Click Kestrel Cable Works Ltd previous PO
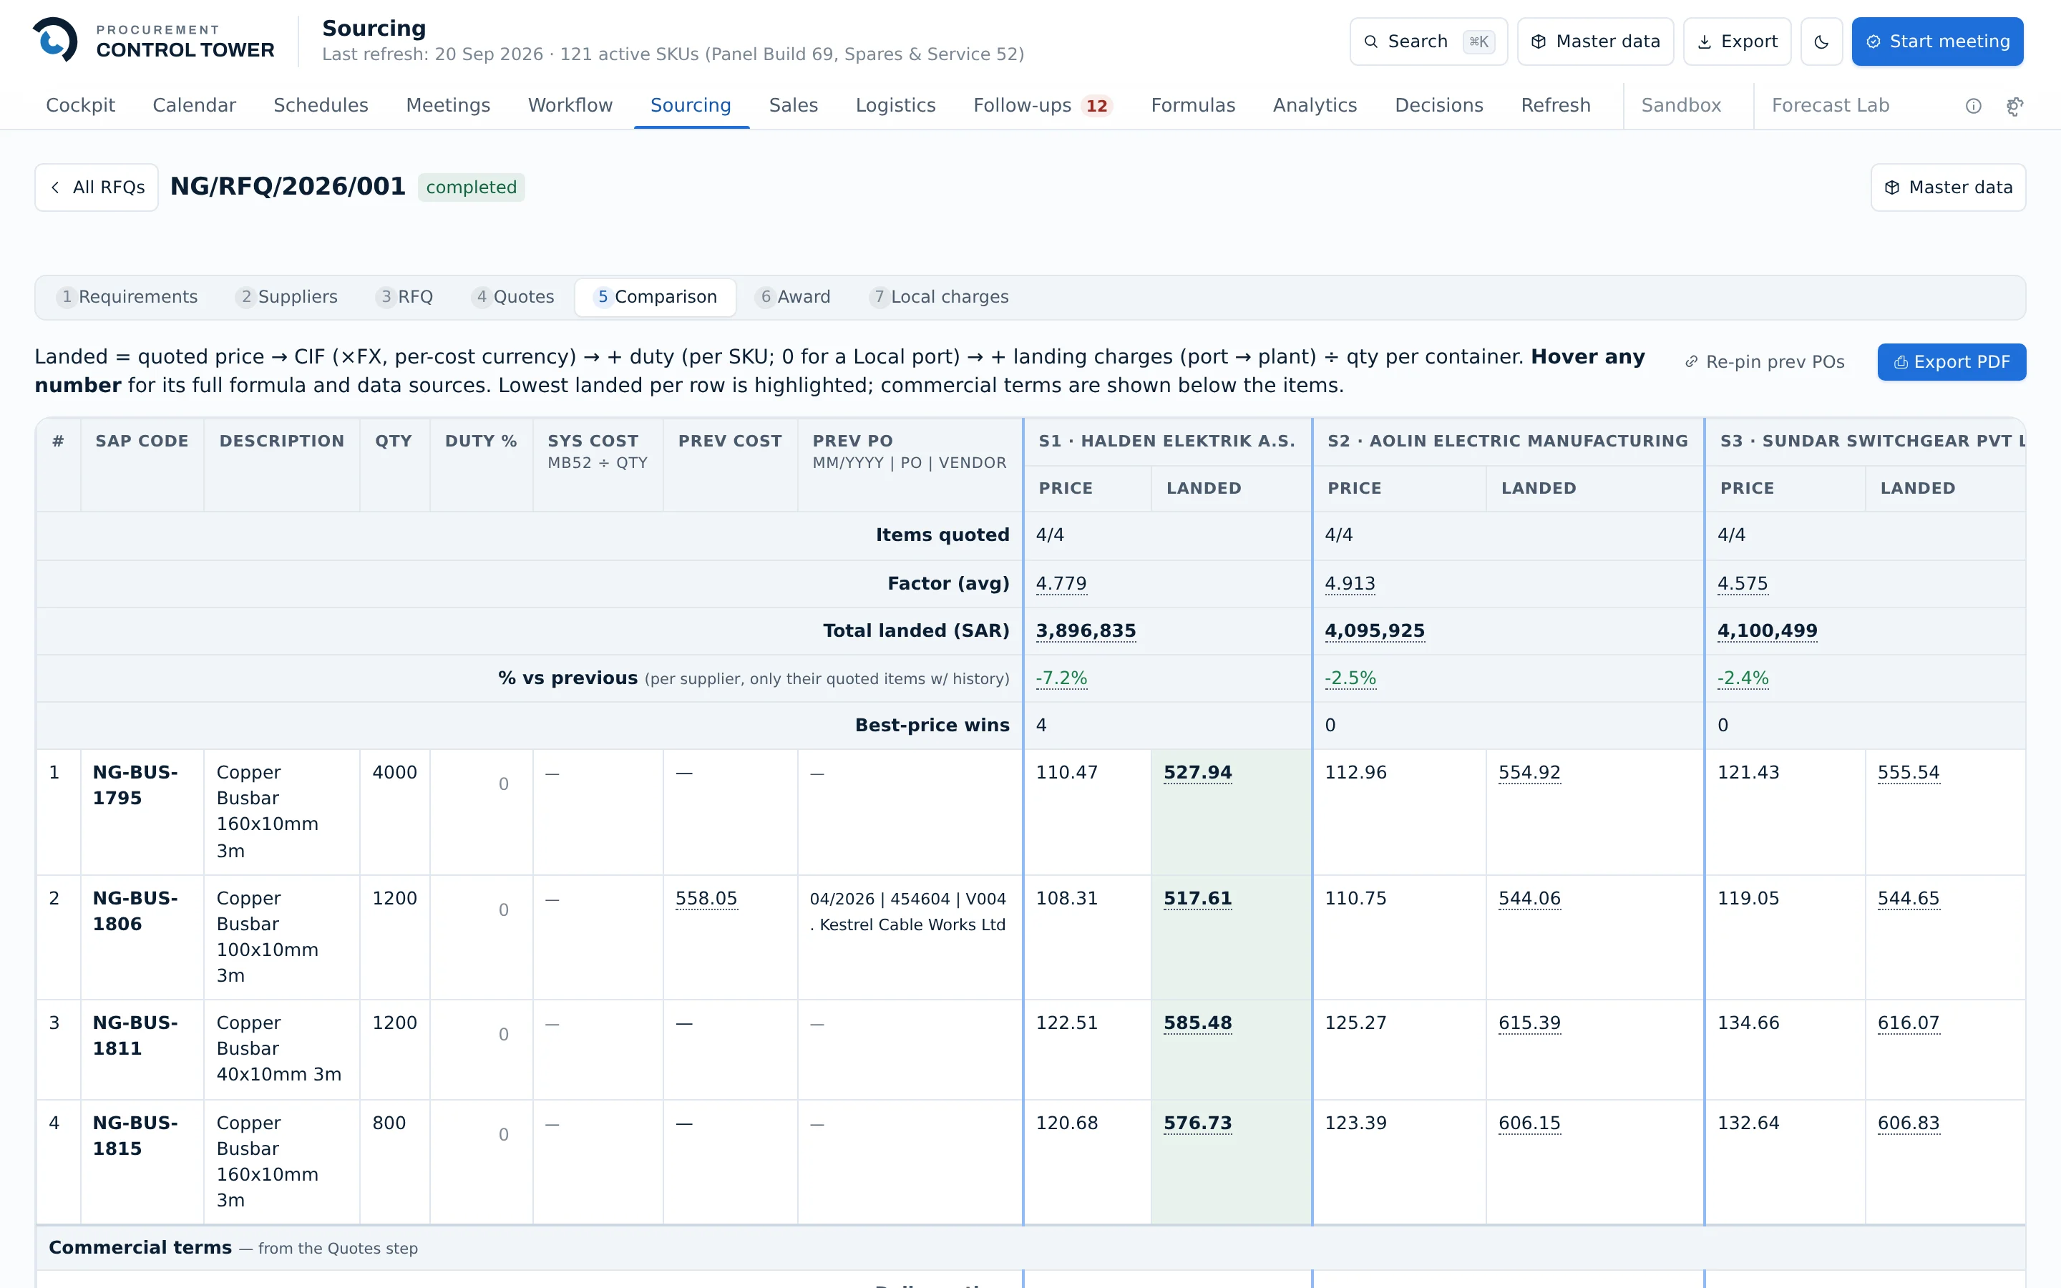 click(908, 912)
